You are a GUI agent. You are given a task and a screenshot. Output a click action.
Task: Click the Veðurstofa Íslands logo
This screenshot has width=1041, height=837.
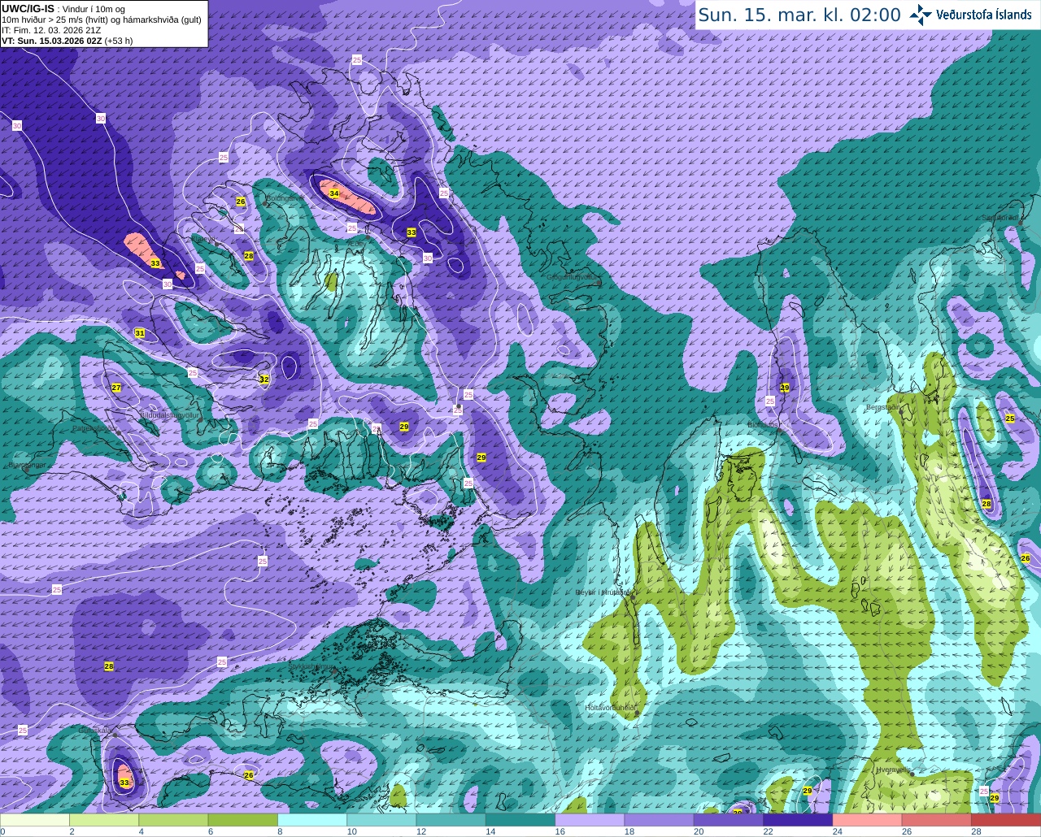tap(970, 15)
